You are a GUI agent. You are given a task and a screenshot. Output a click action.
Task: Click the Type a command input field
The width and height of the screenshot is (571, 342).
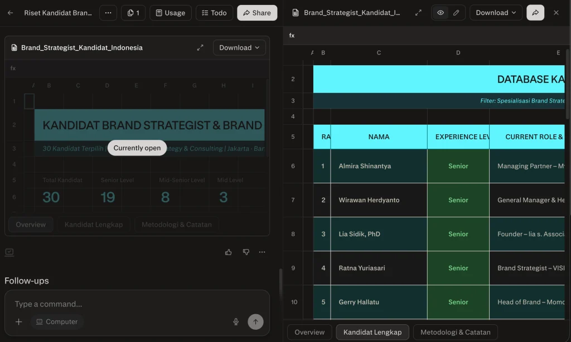point(123,304)
